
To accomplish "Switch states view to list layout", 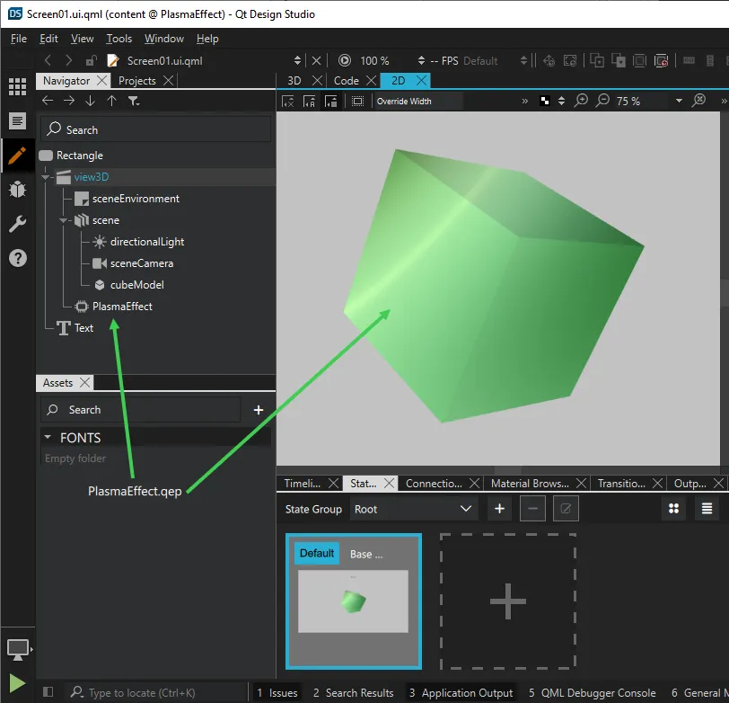I will pos(707,509).
